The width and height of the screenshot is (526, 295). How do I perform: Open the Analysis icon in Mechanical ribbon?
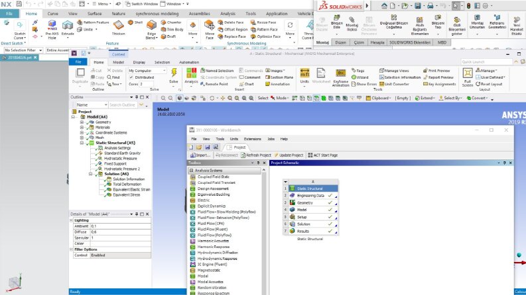tap(191, 73)
